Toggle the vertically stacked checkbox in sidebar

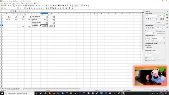tap(152, 41)
